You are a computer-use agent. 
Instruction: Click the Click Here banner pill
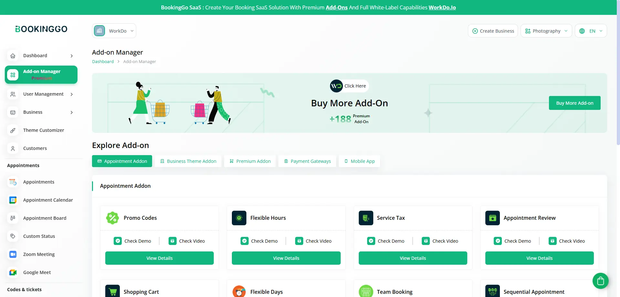(349, 86)
